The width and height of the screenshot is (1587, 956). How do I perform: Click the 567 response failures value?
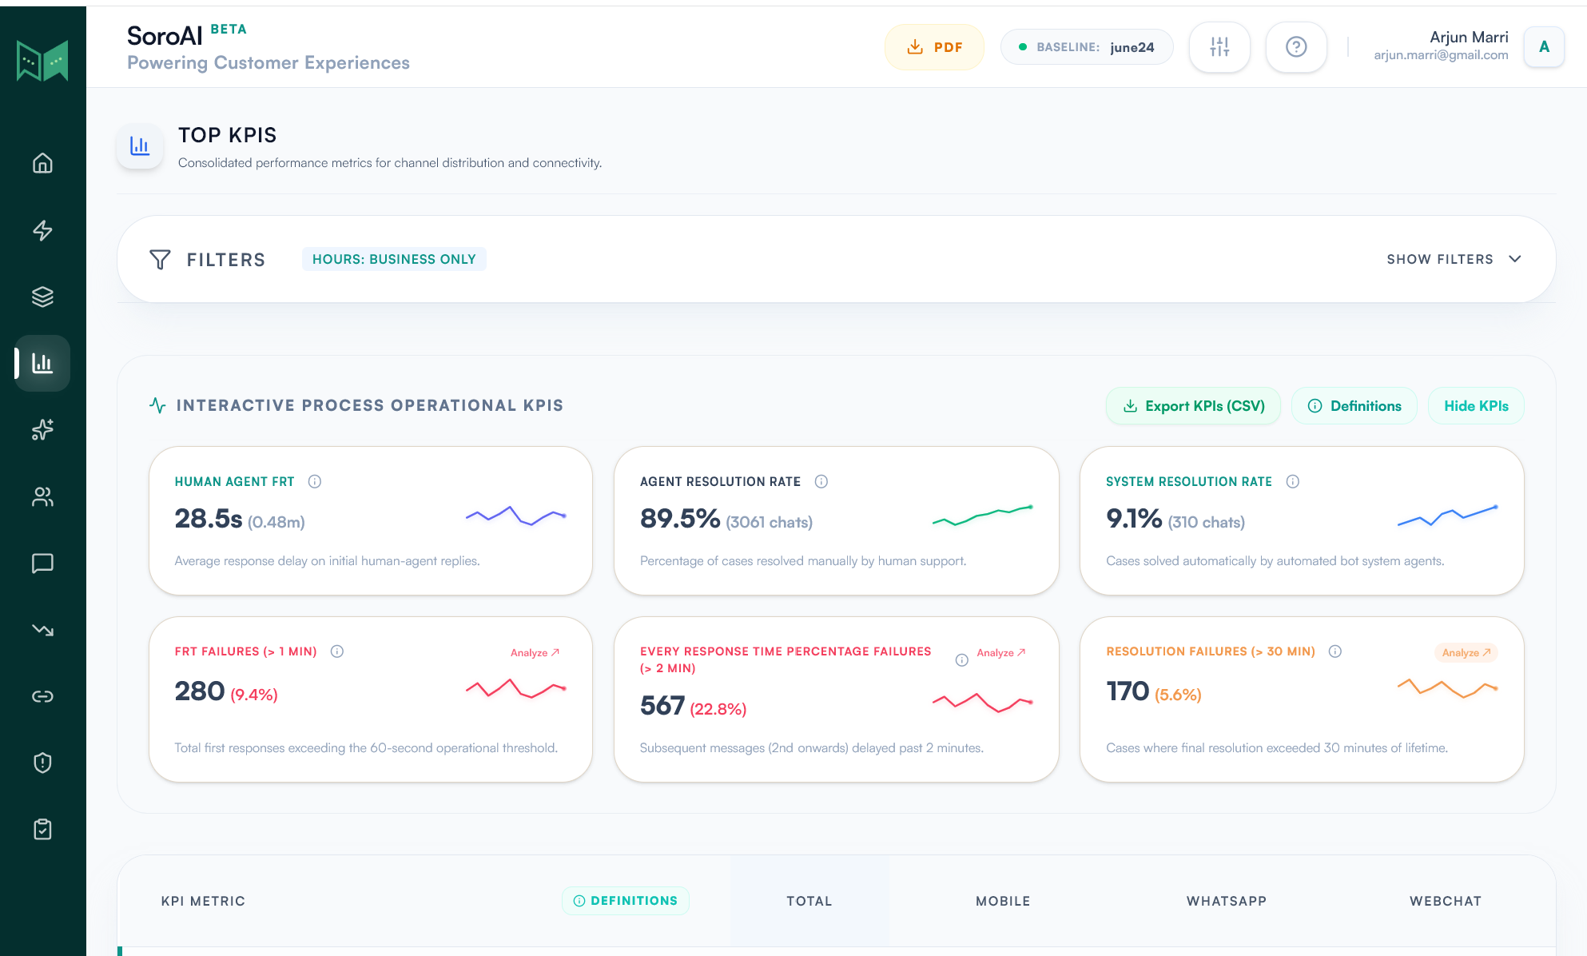pos(662,706)
